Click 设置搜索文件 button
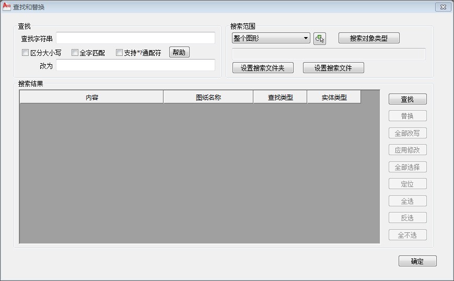 point(333,68)
